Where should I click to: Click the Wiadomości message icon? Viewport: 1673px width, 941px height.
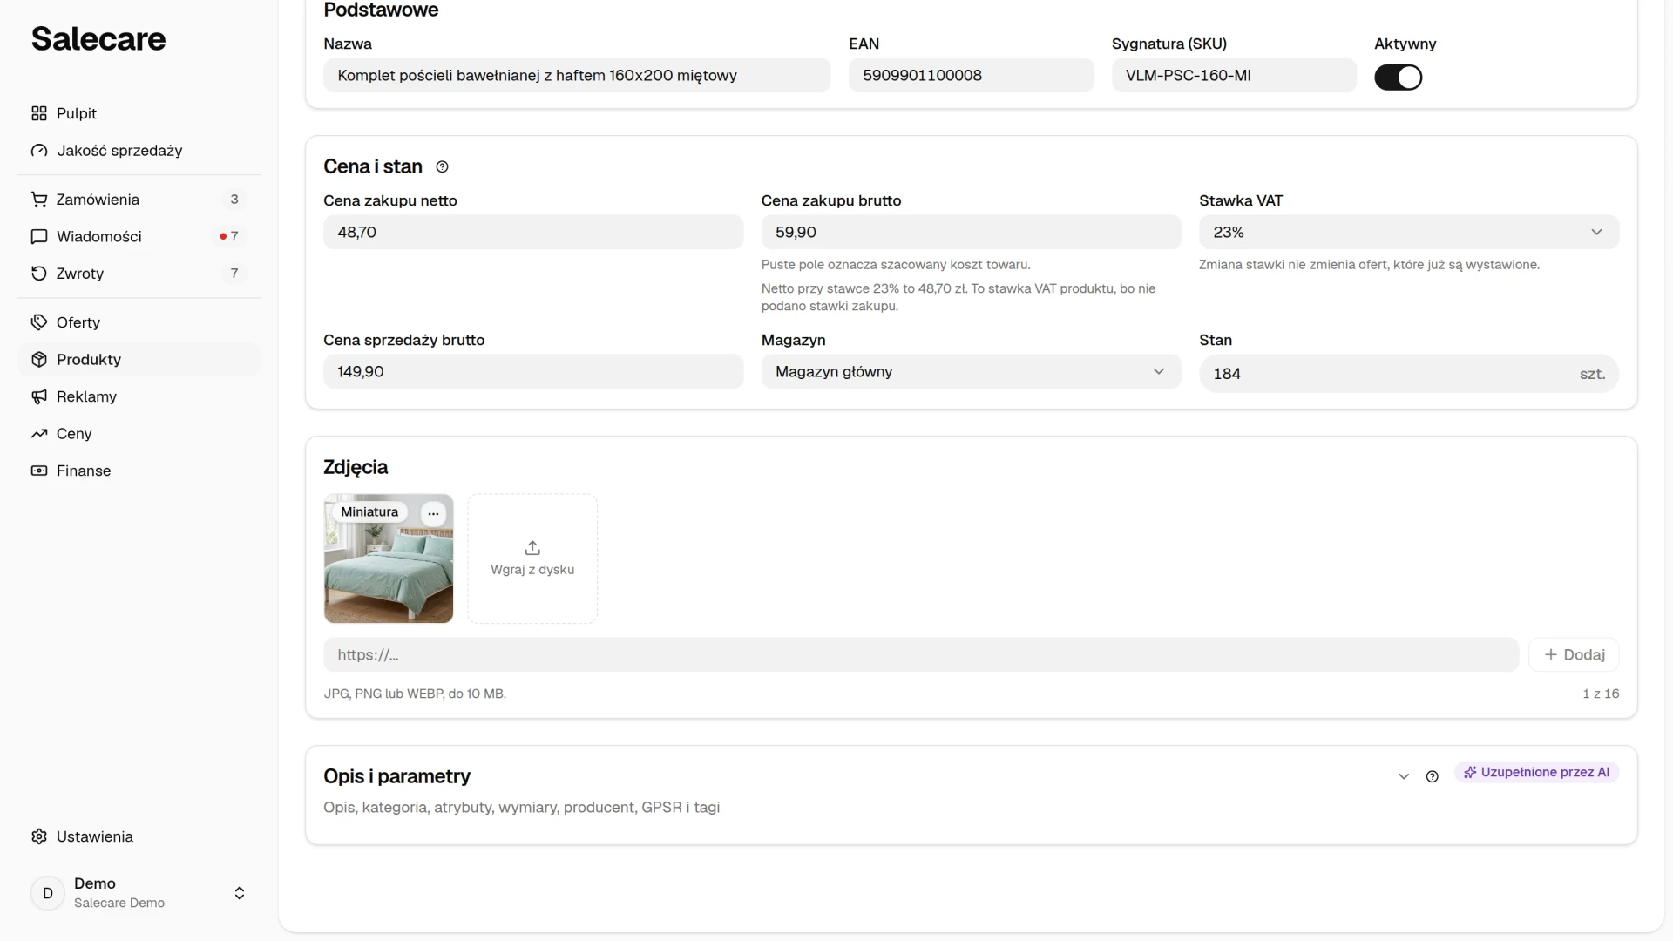39,236
